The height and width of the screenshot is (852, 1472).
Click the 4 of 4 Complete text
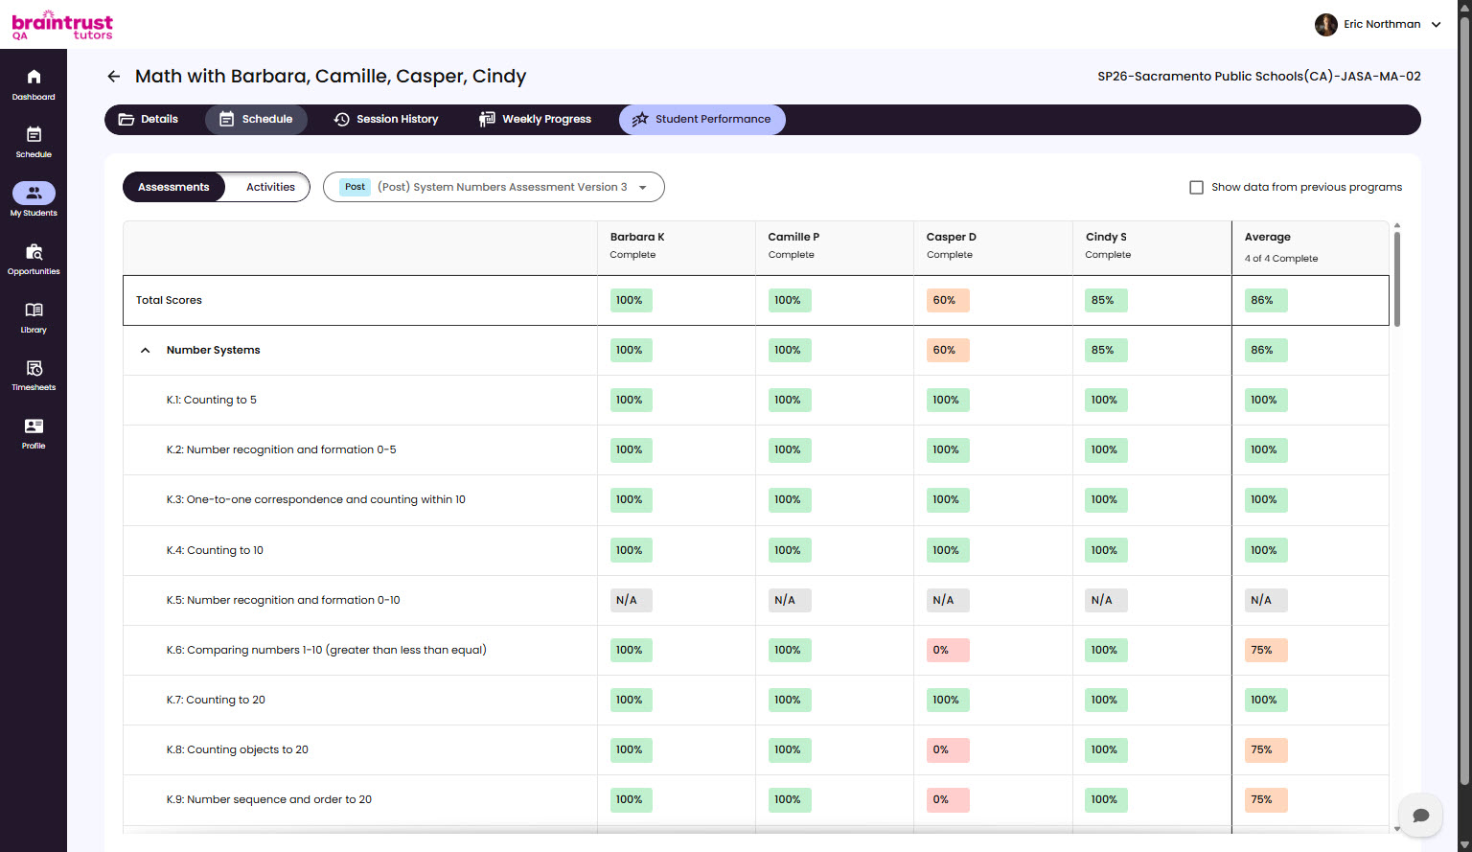coord(1280,259)
